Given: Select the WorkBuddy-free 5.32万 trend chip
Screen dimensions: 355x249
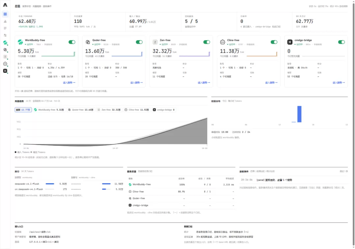Looking at the screenshot, I should (x=49, y=110).
